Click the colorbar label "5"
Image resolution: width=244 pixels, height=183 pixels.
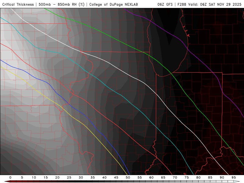pos(22,178)
